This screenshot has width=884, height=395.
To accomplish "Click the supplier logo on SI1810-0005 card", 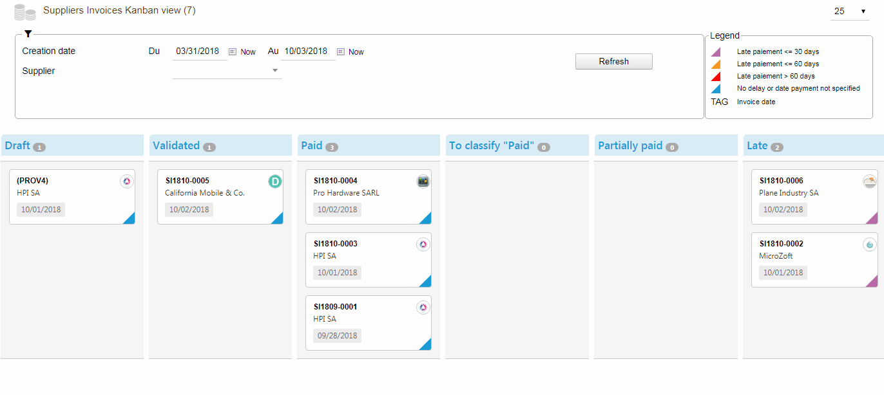I will pos(275,182).
